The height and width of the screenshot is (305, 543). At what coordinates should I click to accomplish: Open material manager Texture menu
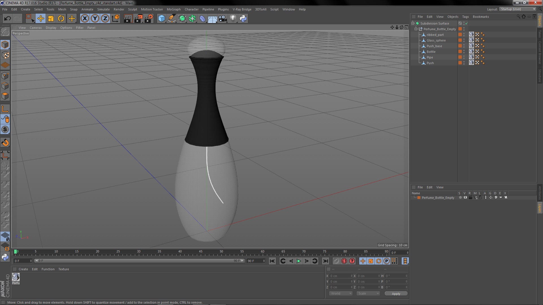[x=64, y=269]
